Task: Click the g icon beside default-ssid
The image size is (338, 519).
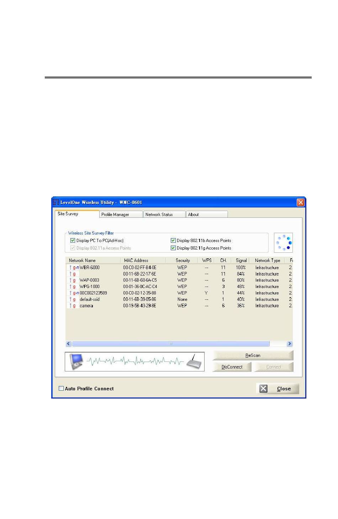Action: (x=73, y=299)
